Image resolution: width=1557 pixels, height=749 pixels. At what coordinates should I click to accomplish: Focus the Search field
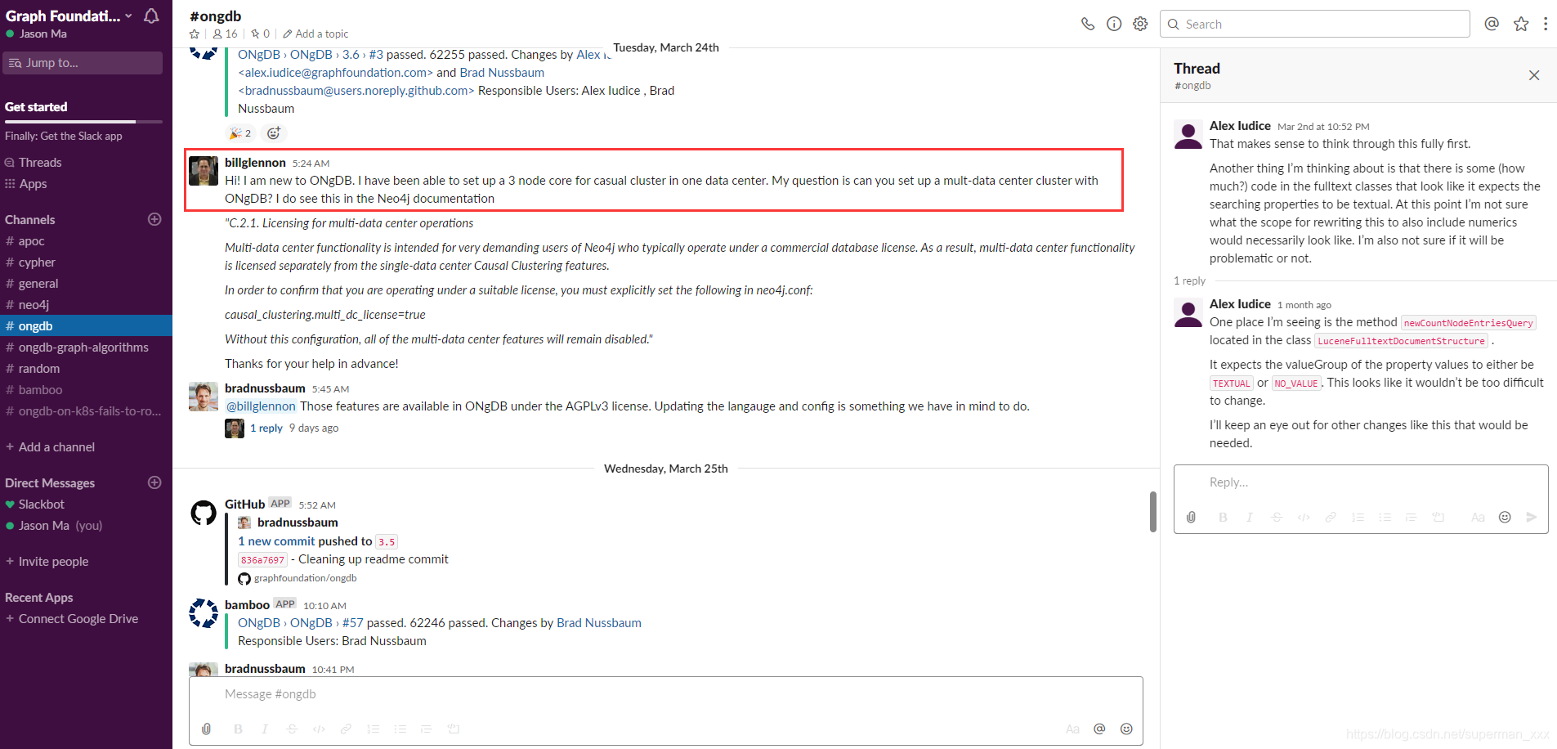point(1314,24)
